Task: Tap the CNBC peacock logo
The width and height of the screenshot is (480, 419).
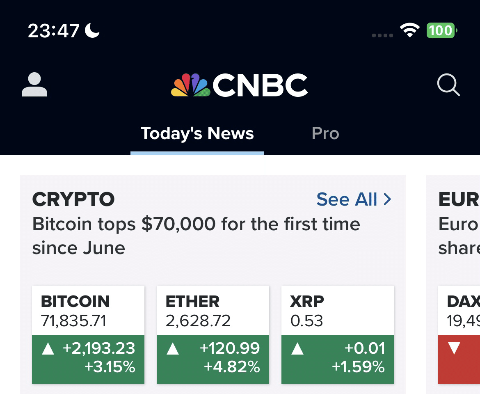Action: point(190,85)
